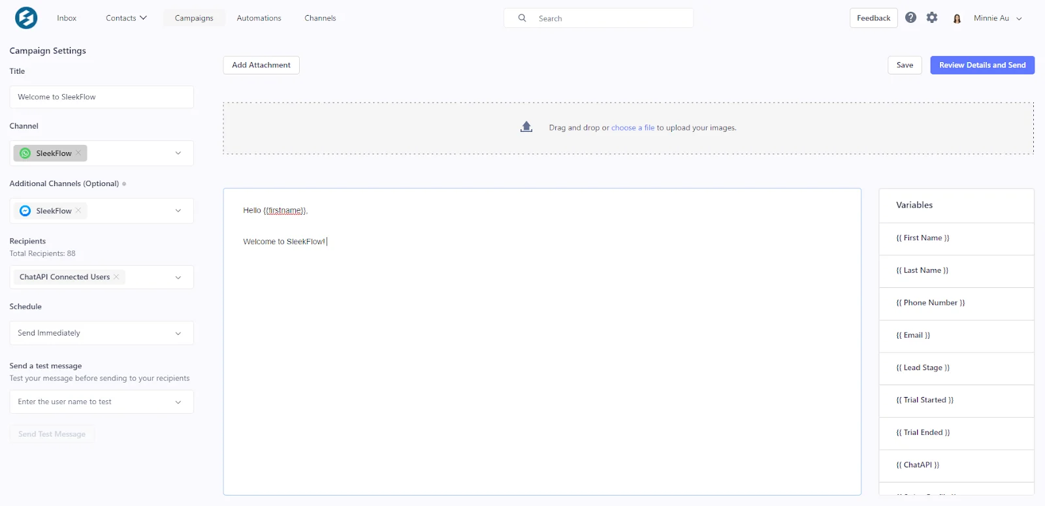
Task: Insert the First Name variable
Action: click(956, 238)
